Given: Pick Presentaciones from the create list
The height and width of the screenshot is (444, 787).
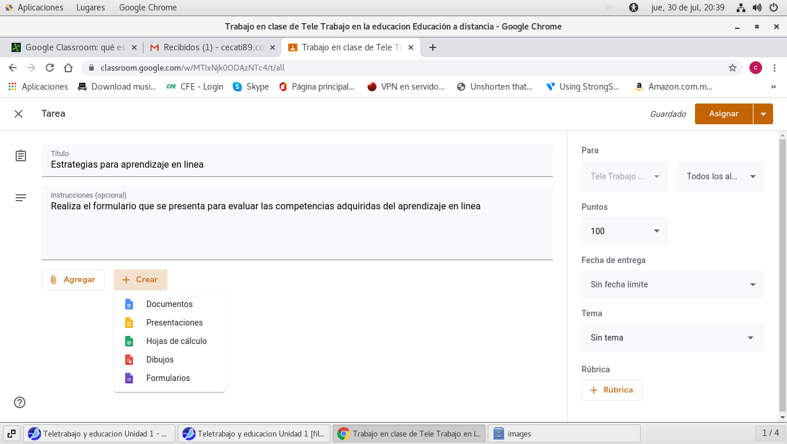Looking at the screenshot, I should coord(174,323).
